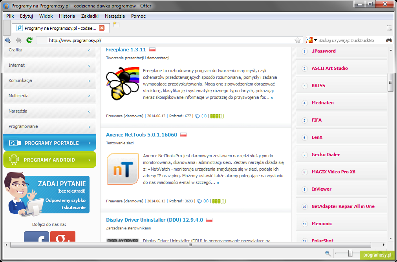Start search with the binoculars icon
The width and height of the screenshot is (397, 262).
[x=389, y=40]
